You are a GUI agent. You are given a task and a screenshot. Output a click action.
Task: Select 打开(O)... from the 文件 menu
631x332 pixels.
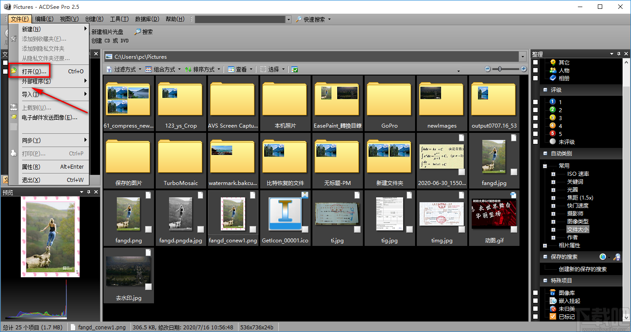34,71
